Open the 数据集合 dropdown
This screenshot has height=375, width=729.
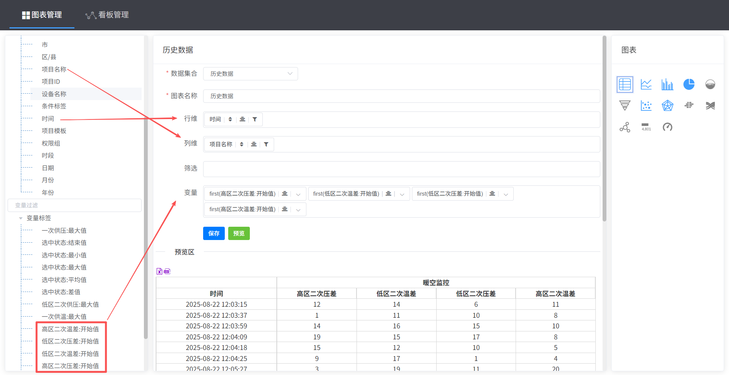pyautogui.click(x=250, y=74)
